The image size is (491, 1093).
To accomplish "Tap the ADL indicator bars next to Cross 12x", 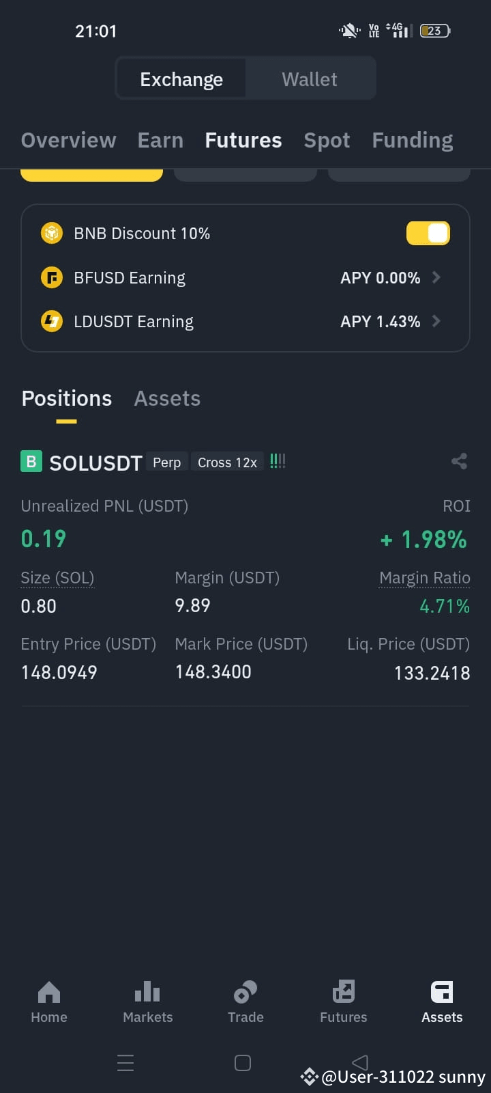I will 278,462.
